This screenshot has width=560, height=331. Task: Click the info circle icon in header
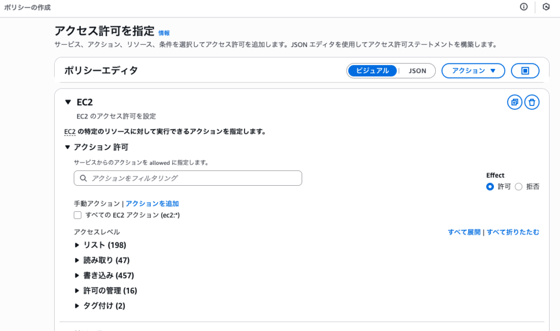tap(524, 7)
